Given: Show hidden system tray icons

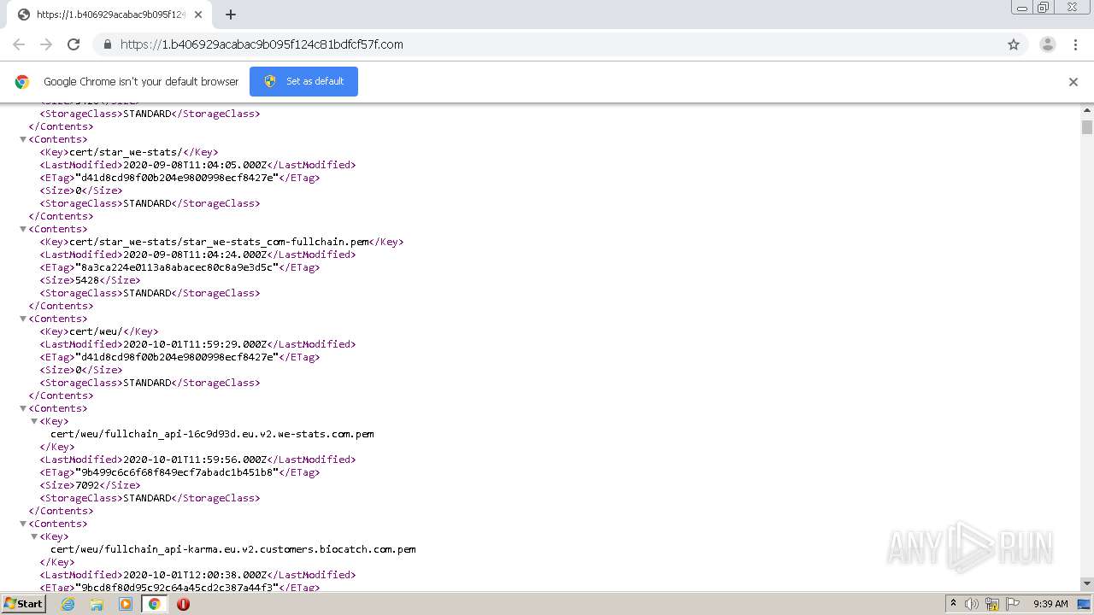Looking at the screenshot, I should coord(953,604).
